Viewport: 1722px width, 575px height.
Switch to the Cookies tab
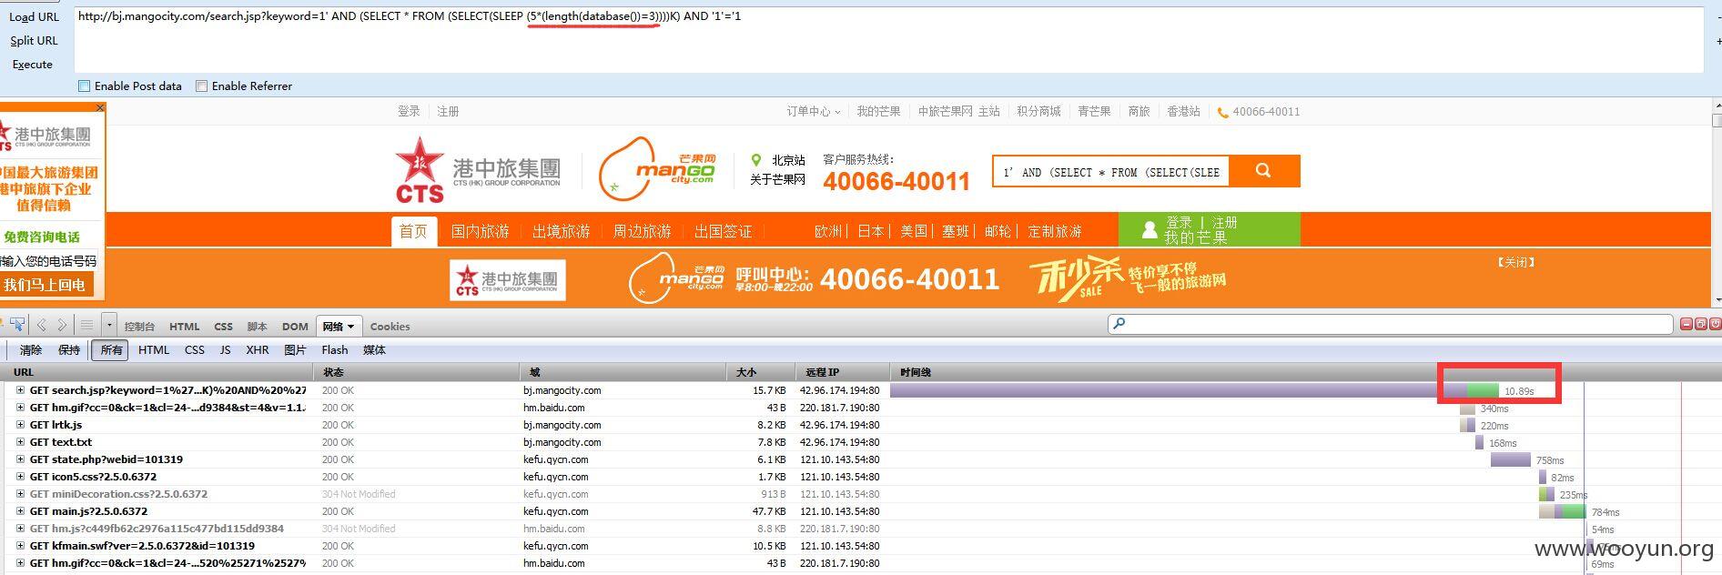tap(390, 327)
